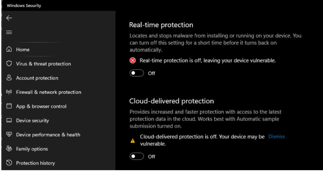
Task: Click the Virus & threat protection shield icon
Action: point(9,64)
